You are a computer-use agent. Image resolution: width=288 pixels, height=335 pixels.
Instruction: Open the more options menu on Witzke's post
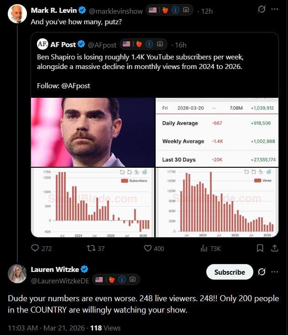(x=274, y=272)
